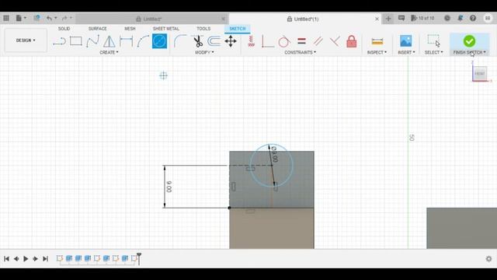Jump to timeline end
497x280 pixels.
(45, 259)
